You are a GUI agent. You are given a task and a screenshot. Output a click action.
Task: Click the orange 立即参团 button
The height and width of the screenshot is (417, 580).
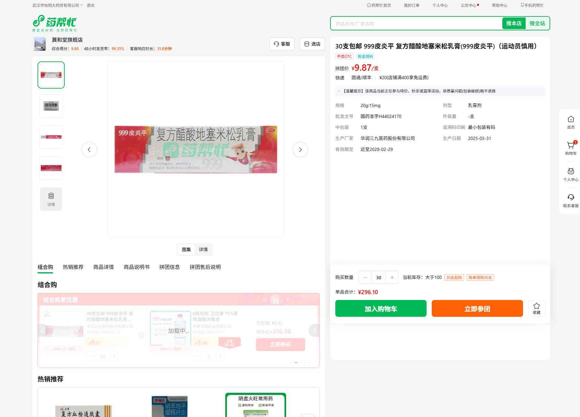click(477, 308)
